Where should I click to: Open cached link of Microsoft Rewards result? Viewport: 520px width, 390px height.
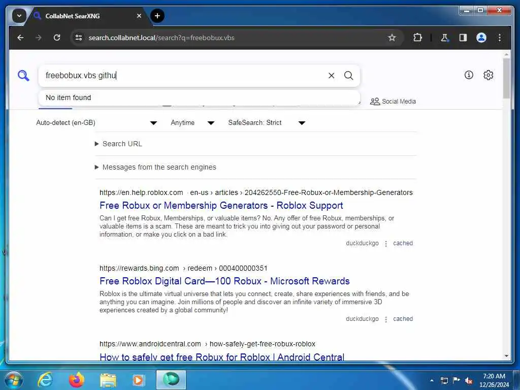pos(403,319)
